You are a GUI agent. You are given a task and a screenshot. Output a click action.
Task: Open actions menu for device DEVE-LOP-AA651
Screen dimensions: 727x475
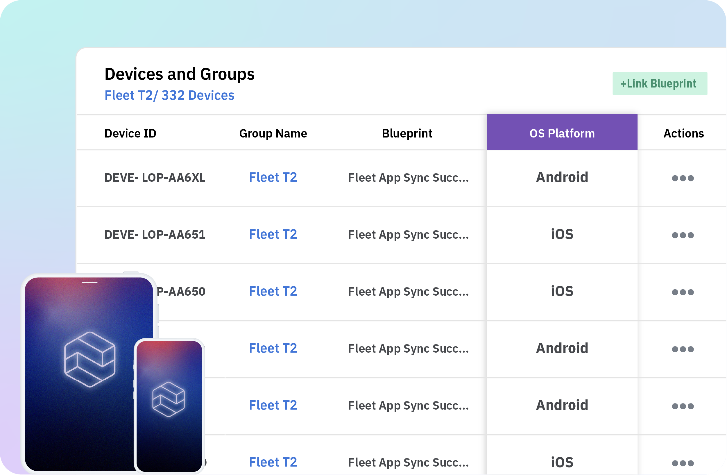point(683,235)
